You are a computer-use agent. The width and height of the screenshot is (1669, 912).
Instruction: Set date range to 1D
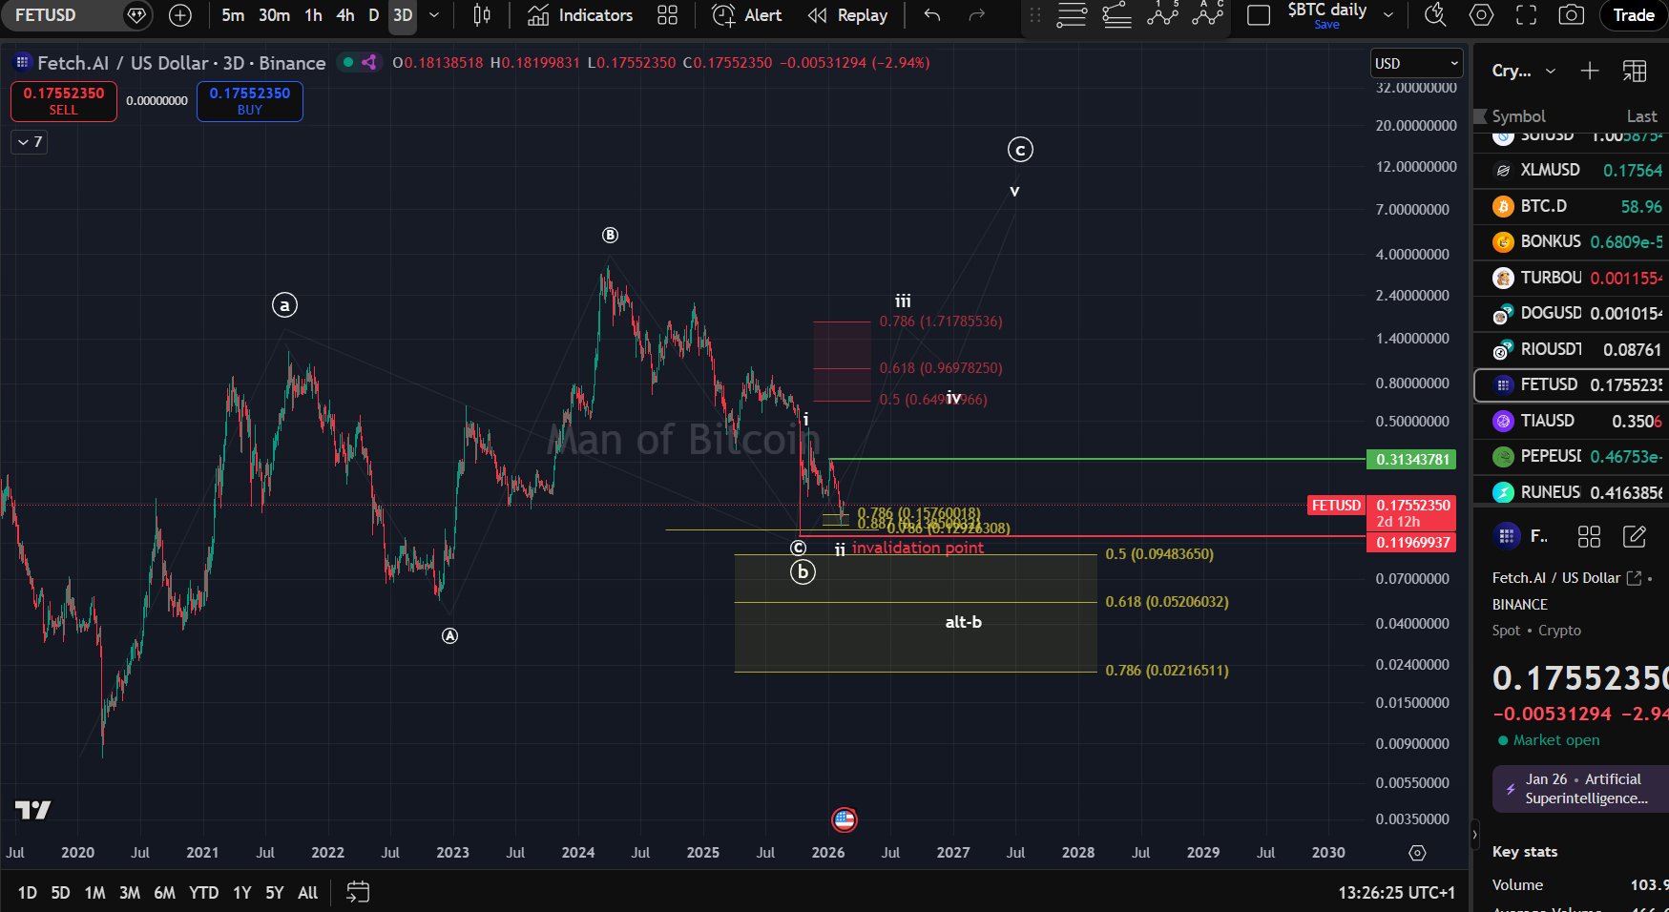pos(27,893)
